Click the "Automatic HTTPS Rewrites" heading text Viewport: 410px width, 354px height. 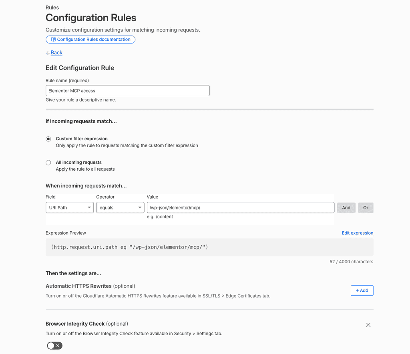point(79,286)
